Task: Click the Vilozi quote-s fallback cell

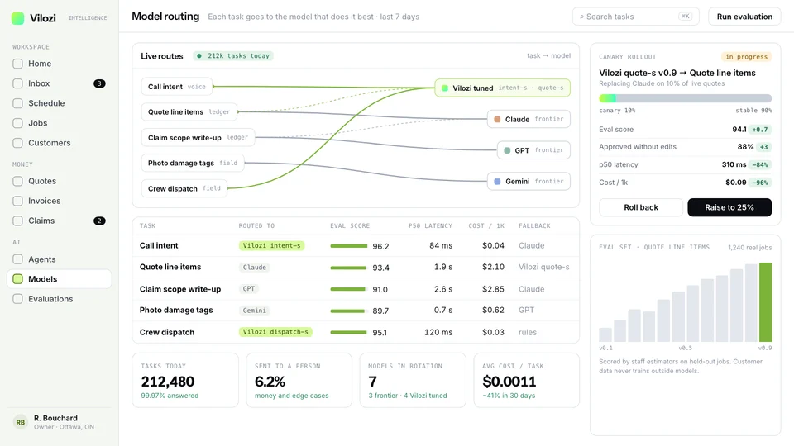Action: [x=544, y=267]
